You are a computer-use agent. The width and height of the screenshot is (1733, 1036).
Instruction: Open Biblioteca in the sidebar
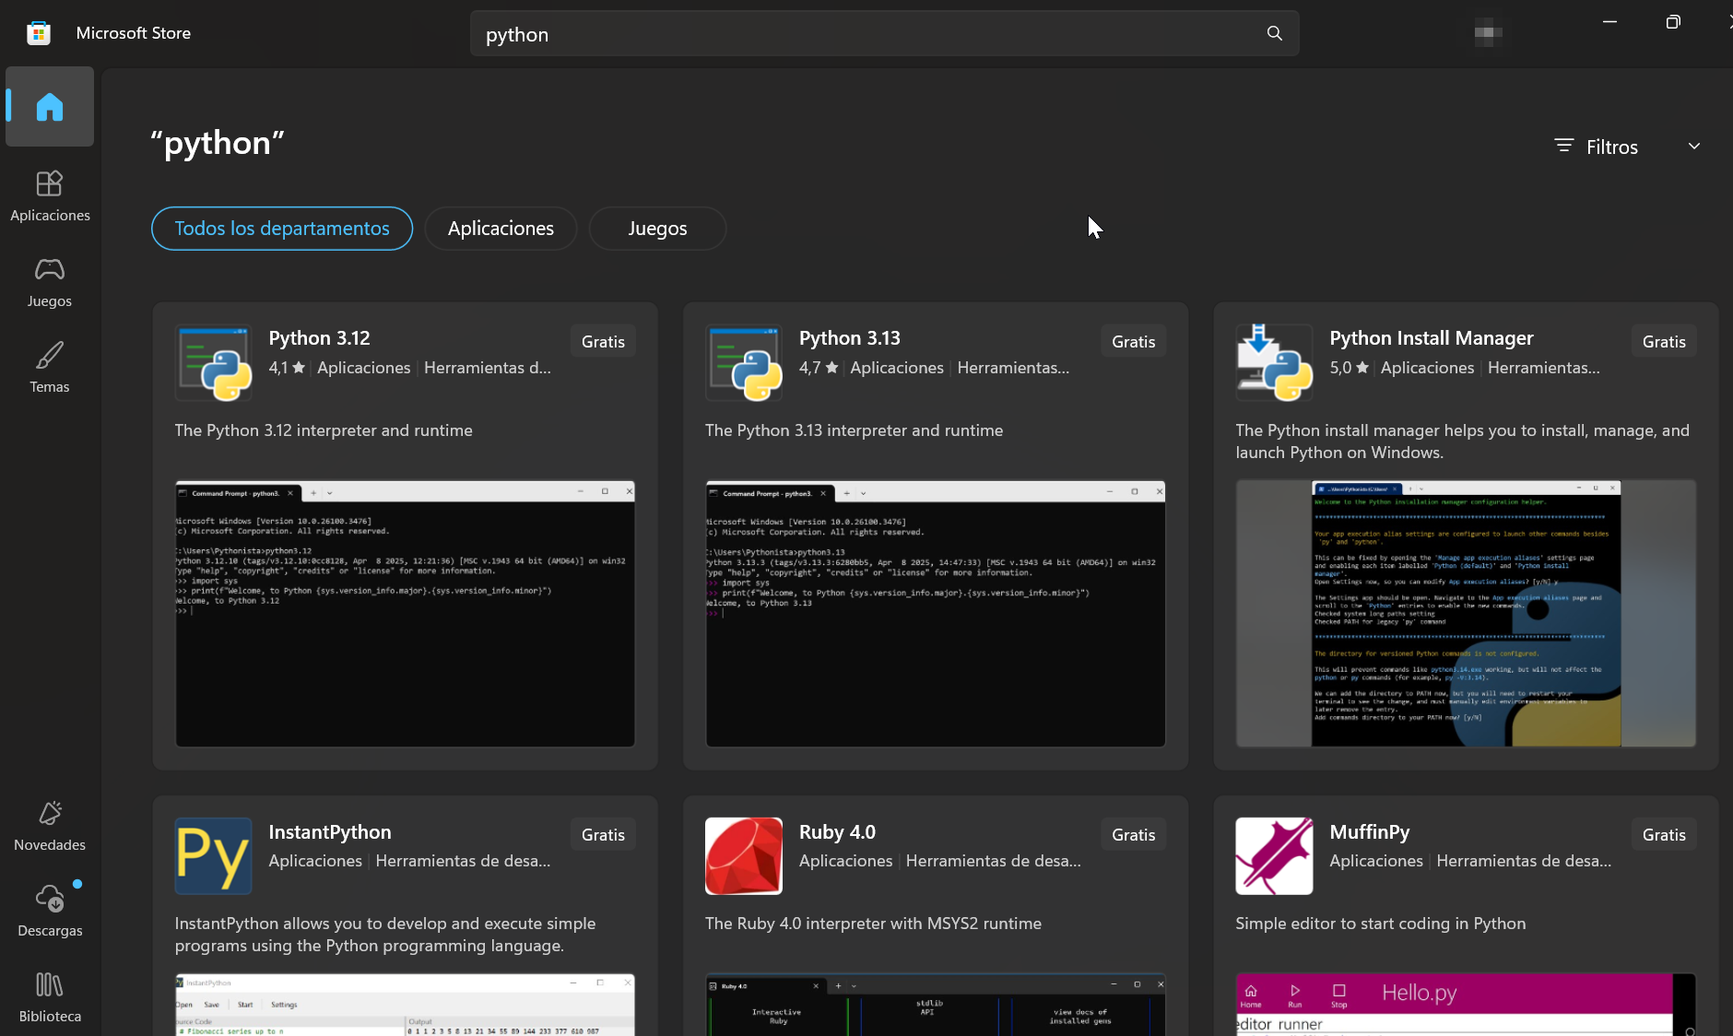50,997
